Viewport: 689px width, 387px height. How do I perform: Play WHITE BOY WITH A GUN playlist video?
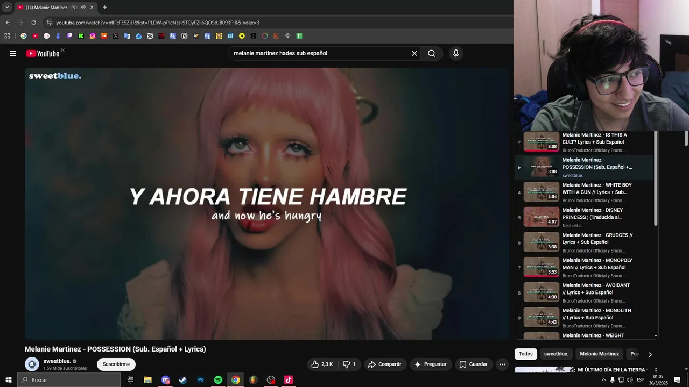584,192
